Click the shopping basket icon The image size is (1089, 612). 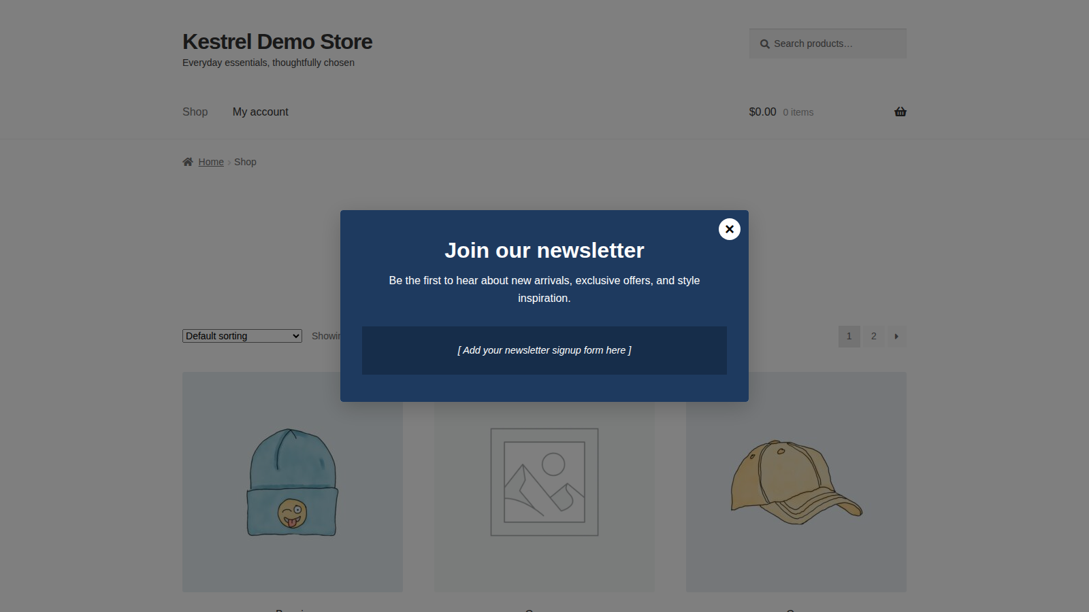point(900,112)
